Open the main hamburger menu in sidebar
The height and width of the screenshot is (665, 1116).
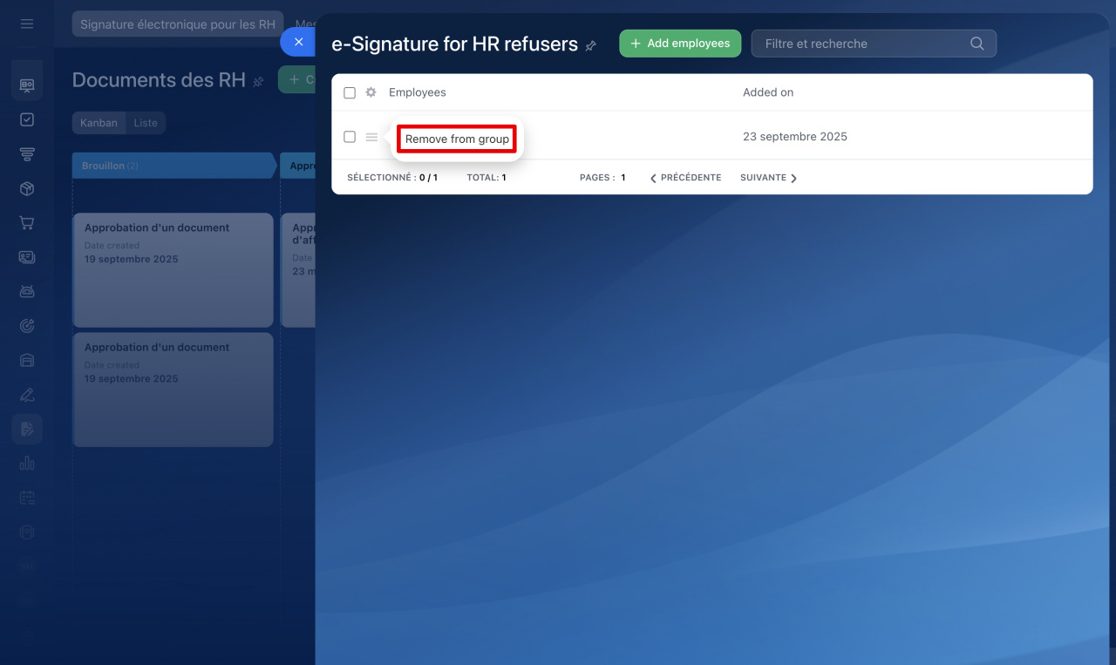coord(27,24)
